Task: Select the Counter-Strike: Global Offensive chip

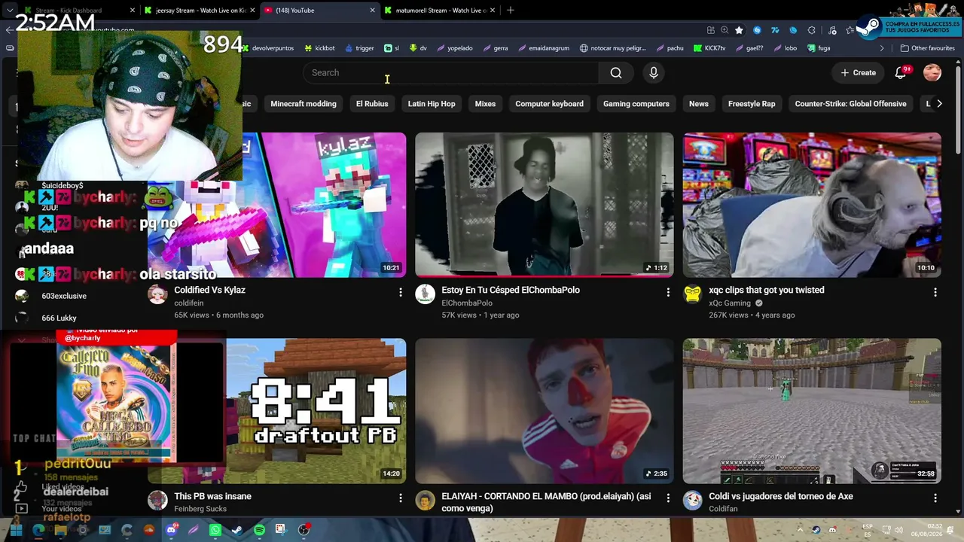Action: (850, 104)
